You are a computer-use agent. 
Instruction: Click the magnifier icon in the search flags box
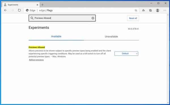[x=32, y=18]
